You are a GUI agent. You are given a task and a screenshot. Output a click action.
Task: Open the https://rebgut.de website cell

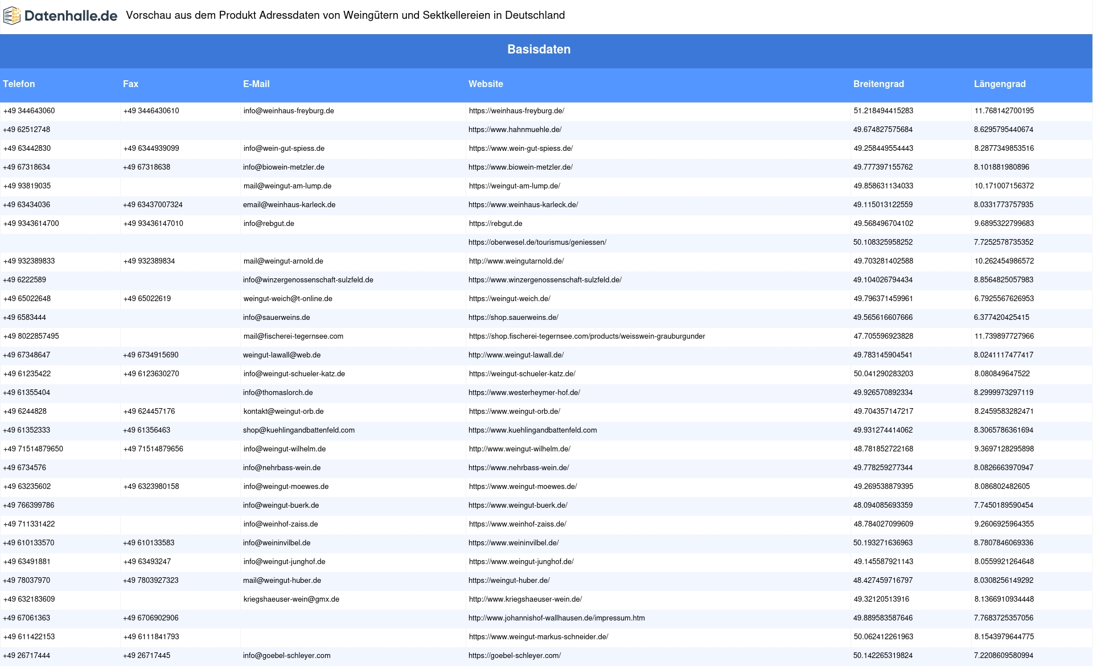495,224
